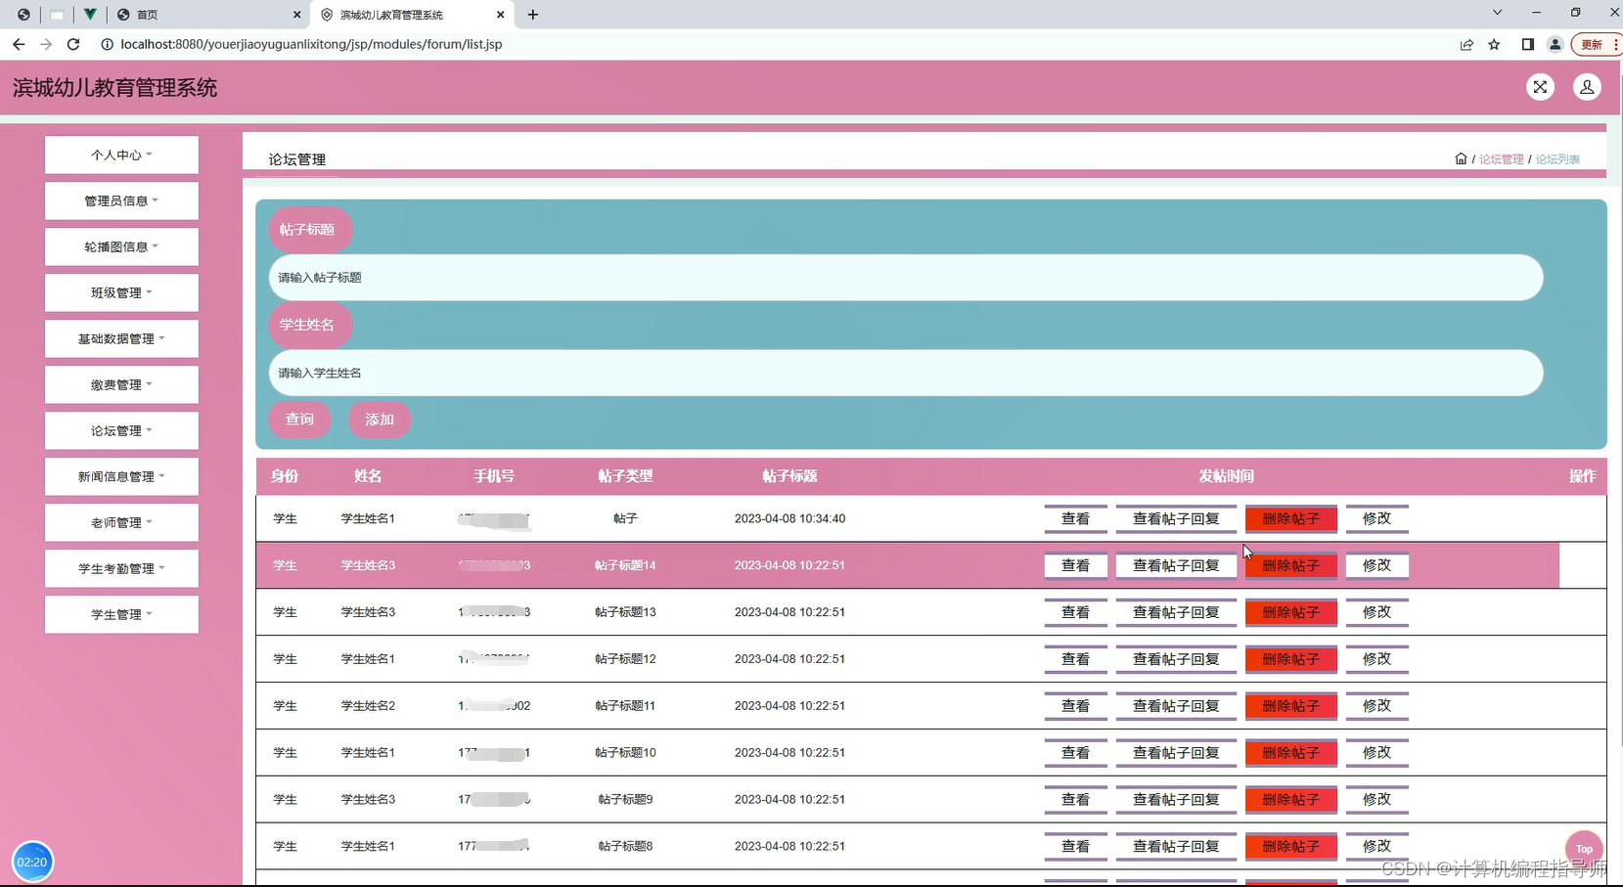Go back with browser back arrow

coord(19,44)
